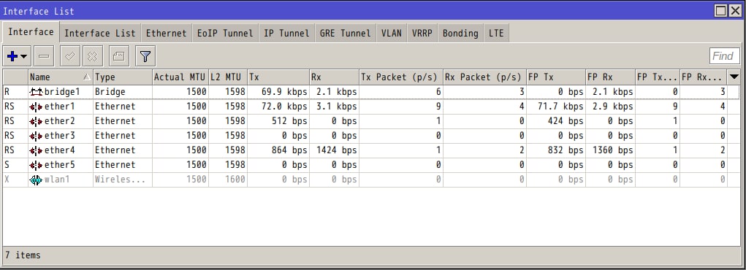This screenshot has height=270, width=746.
Task: Click the ether4 interface icon
Action: (36, 150)
